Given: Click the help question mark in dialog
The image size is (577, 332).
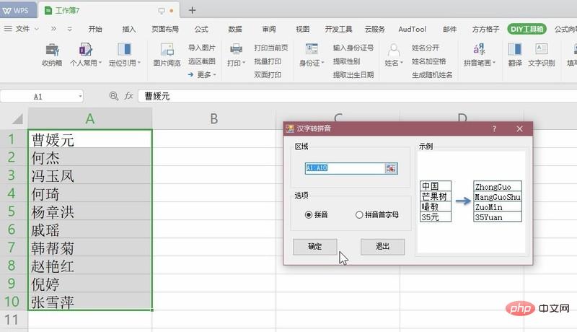Looking at the screenshot, I should [x=494, y=128].
